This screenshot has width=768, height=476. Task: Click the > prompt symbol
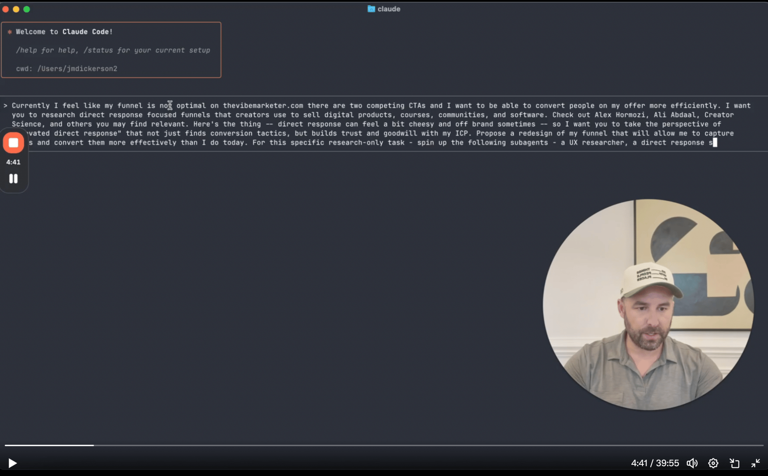[x=6, y=106]
